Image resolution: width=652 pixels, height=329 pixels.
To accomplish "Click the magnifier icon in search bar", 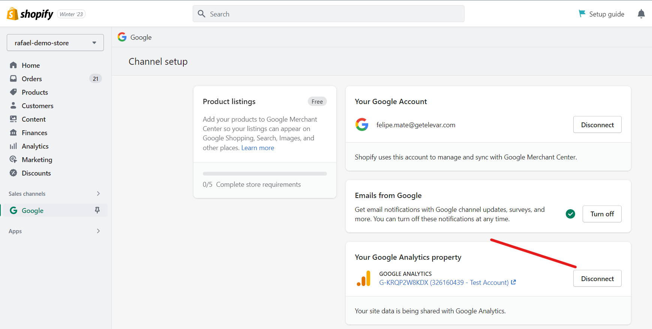I will click(x=202, y=14).
